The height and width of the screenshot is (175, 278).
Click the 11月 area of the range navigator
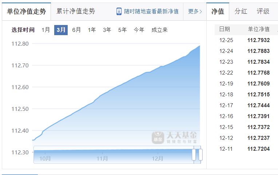pos(102,158)
